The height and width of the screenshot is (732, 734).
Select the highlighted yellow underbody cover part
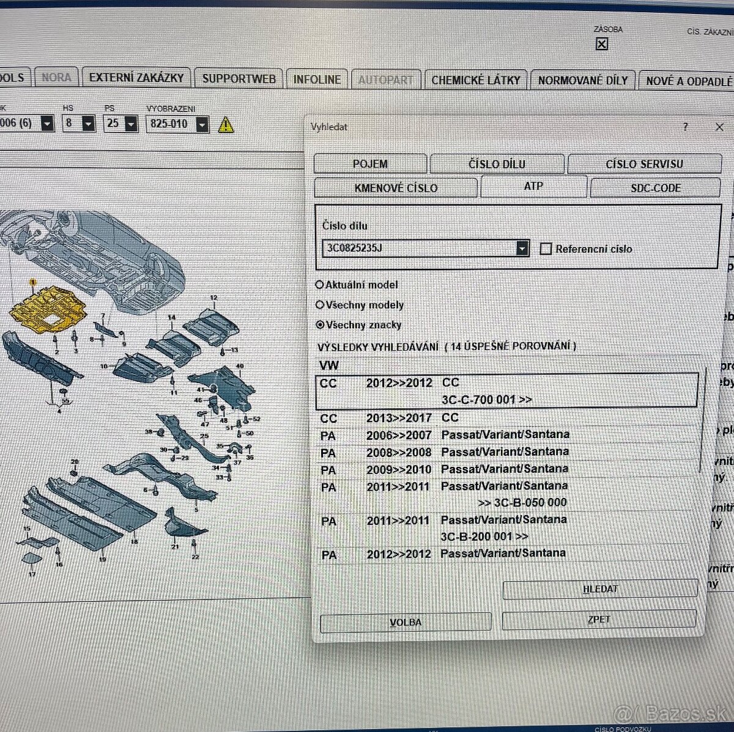[x=48, y=307]
